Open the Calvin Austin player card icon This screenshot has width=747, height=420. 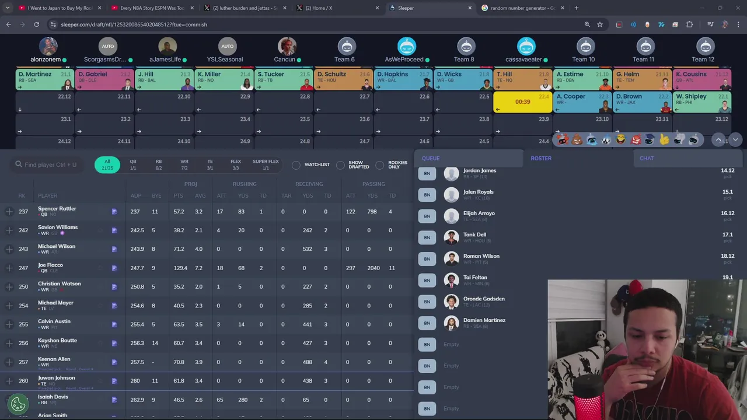[114, 324]
